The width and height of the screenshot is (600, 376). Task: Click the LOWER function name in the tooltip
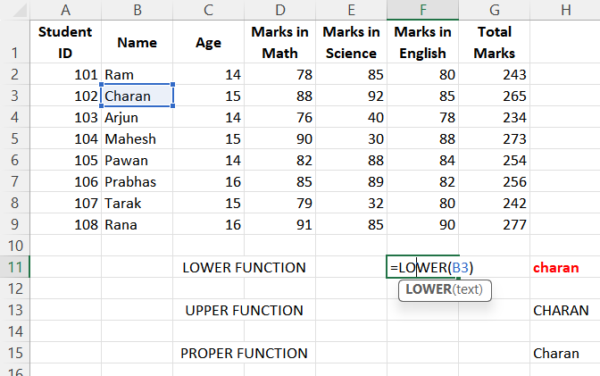coord(427,289)
